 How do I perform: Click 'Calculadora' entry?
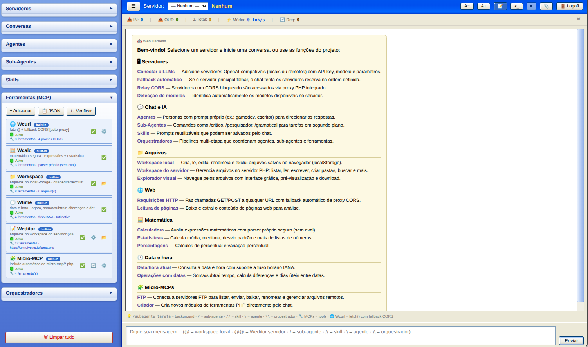click(150, 230)
